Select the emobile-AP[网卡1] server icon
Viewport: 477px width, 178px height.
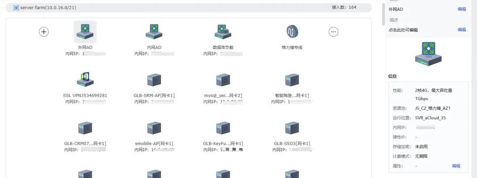point(154,128)
